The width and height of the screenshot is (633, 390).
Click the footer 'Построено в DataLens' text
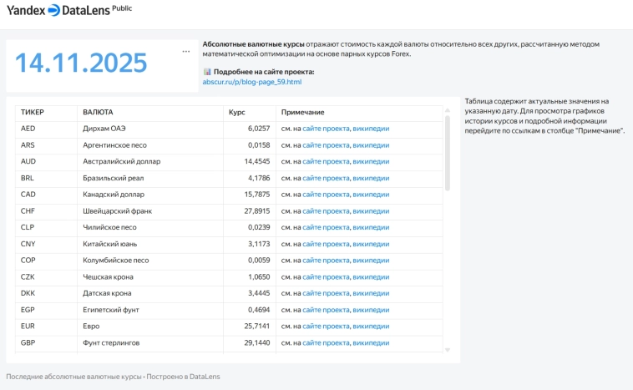183,377
